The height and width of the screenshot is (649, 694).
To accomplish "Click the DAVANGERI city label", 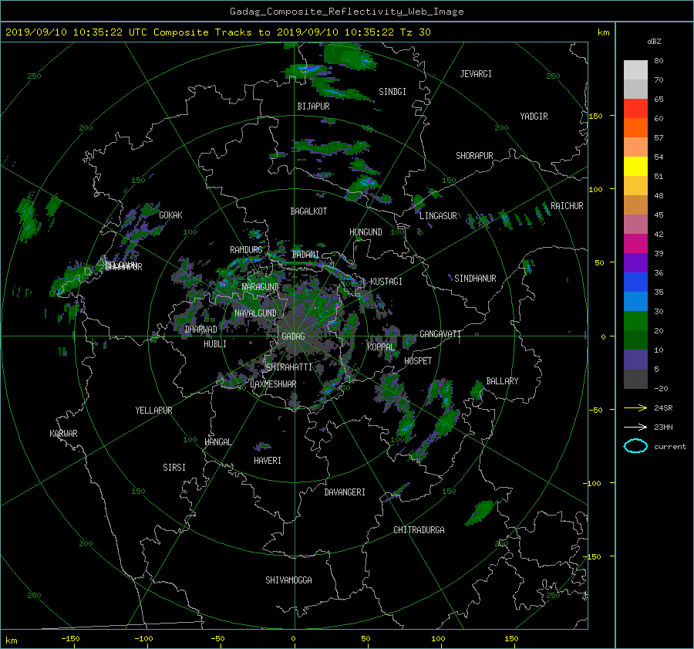I will coord(345,492).
